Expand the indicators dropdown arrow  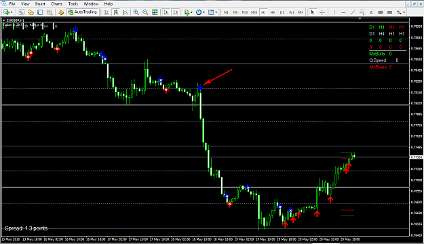coord(191,12)
